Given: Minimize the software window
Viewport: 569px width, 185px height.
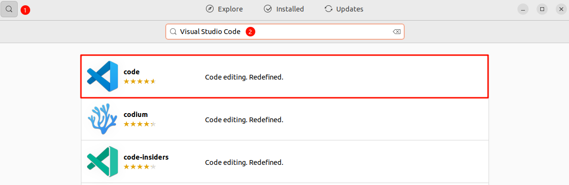Looking at the screenshot, I should pyautogui.click(x=523, y=10).
